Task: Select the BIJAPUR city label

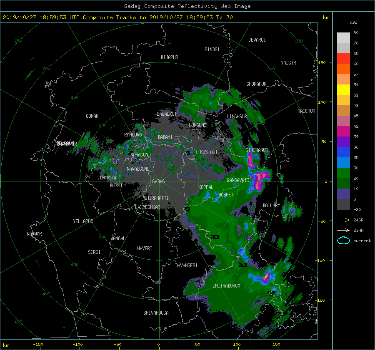Action: point(169,57)
